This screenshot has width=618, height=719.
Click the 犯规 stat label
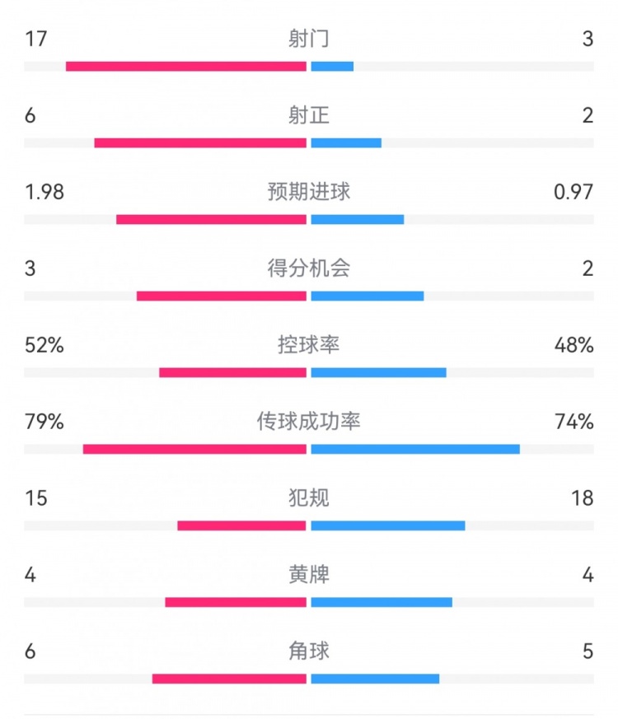pos(309,498)
